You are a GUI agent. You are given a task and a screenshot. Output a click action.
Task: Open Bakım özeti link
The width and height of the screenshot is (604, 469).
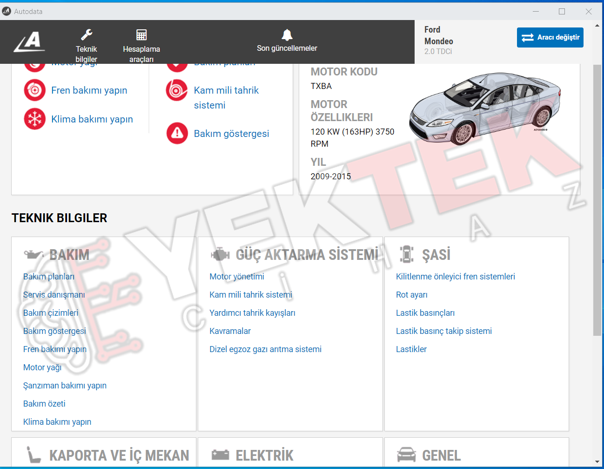click(x=44, y=404)
